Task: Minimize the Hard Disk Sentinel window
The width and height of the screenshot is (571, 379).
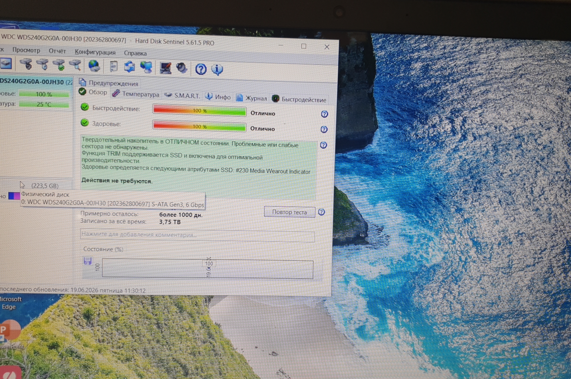Action: pos(281,46)
